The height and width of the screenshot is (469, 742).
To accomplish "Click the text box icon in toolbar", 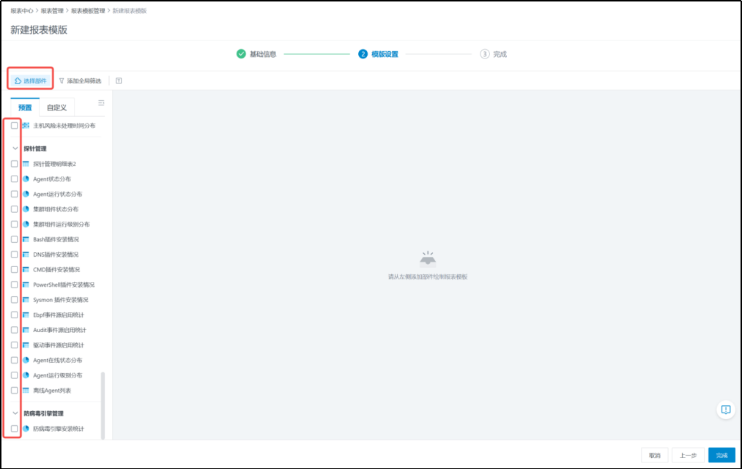I will coord(119,80).
